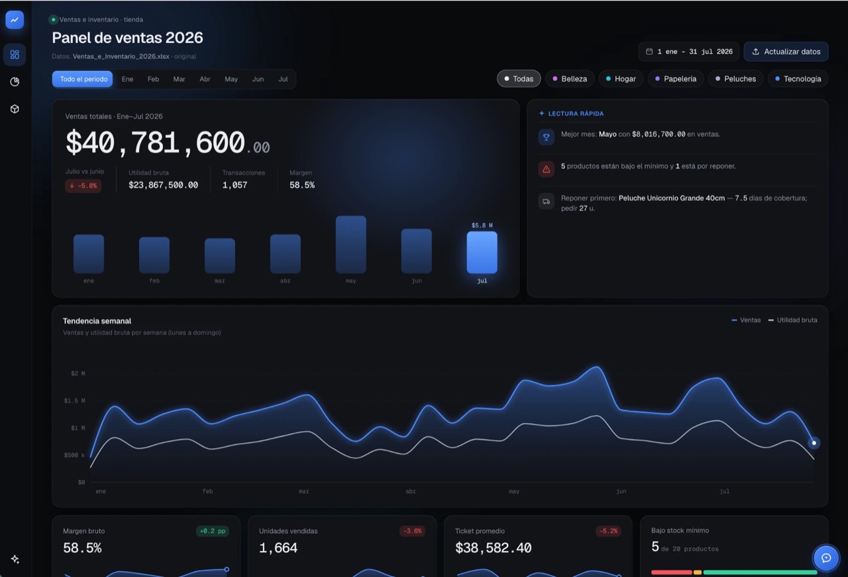The height and width of the screenshot is (577, 848).
Task: Click the $23,867,500.00 Utilidad bruta value
Action: (x=163, y=185)
